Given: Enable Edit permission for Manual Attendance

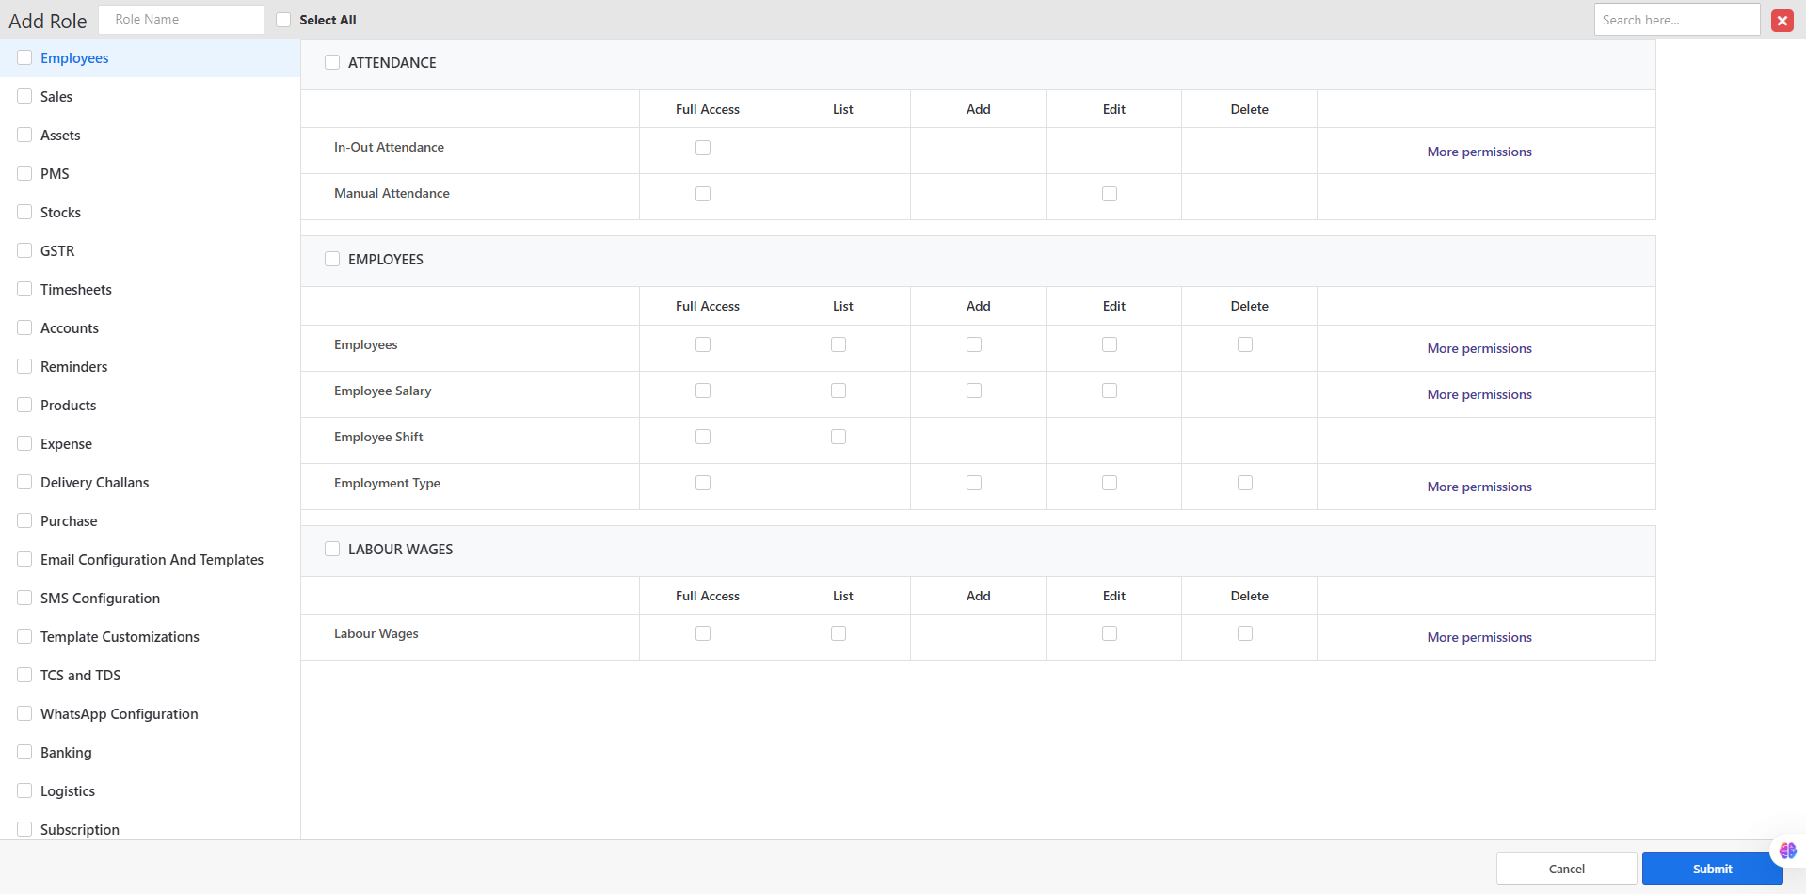Looking at the screenshot, I should pos(1110,194).
